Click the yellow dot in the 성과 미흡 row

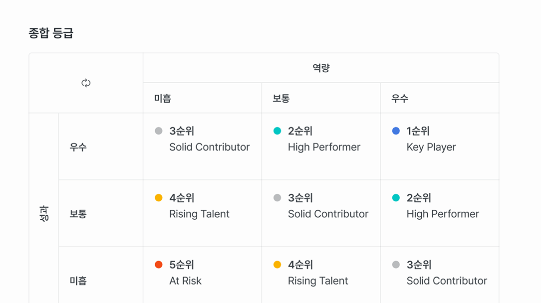(277, 265)
